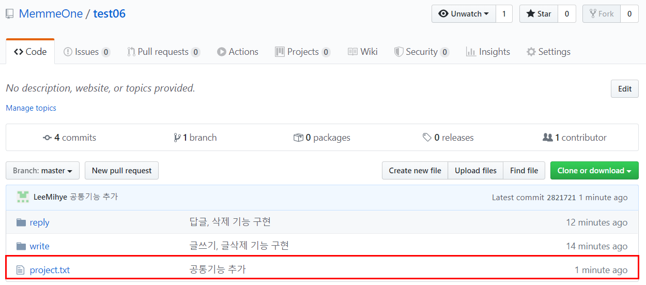Click the Pull requests count badge 0
This screenshot has width=646, height=285.
(x=195, y=52)
